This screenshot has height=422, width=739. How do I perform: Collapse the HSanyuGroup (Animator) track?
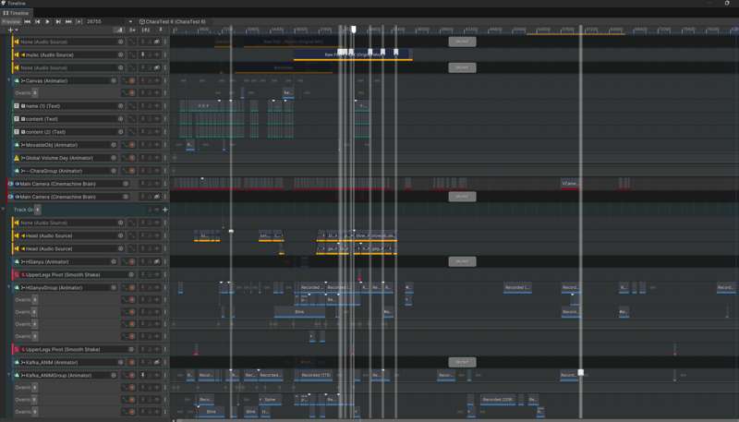point(8,287)
